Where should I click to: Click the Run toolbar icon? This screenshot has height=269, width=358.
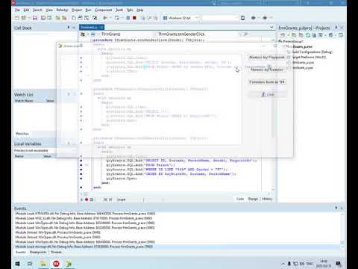pos(105,18)
